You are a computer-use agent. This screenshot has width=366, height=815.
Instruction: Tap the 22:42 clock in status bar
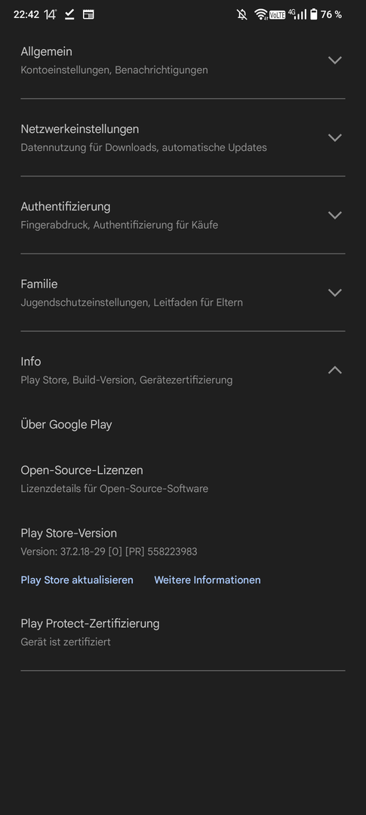(26, 14)
